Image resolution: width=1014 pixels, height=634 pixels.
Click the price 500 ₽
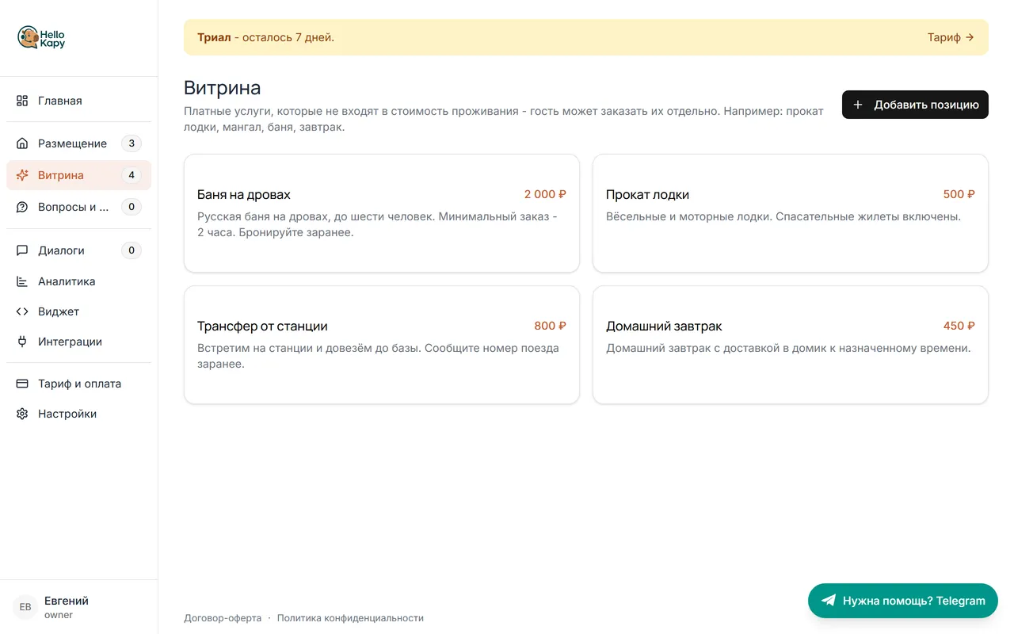point(959,194)
